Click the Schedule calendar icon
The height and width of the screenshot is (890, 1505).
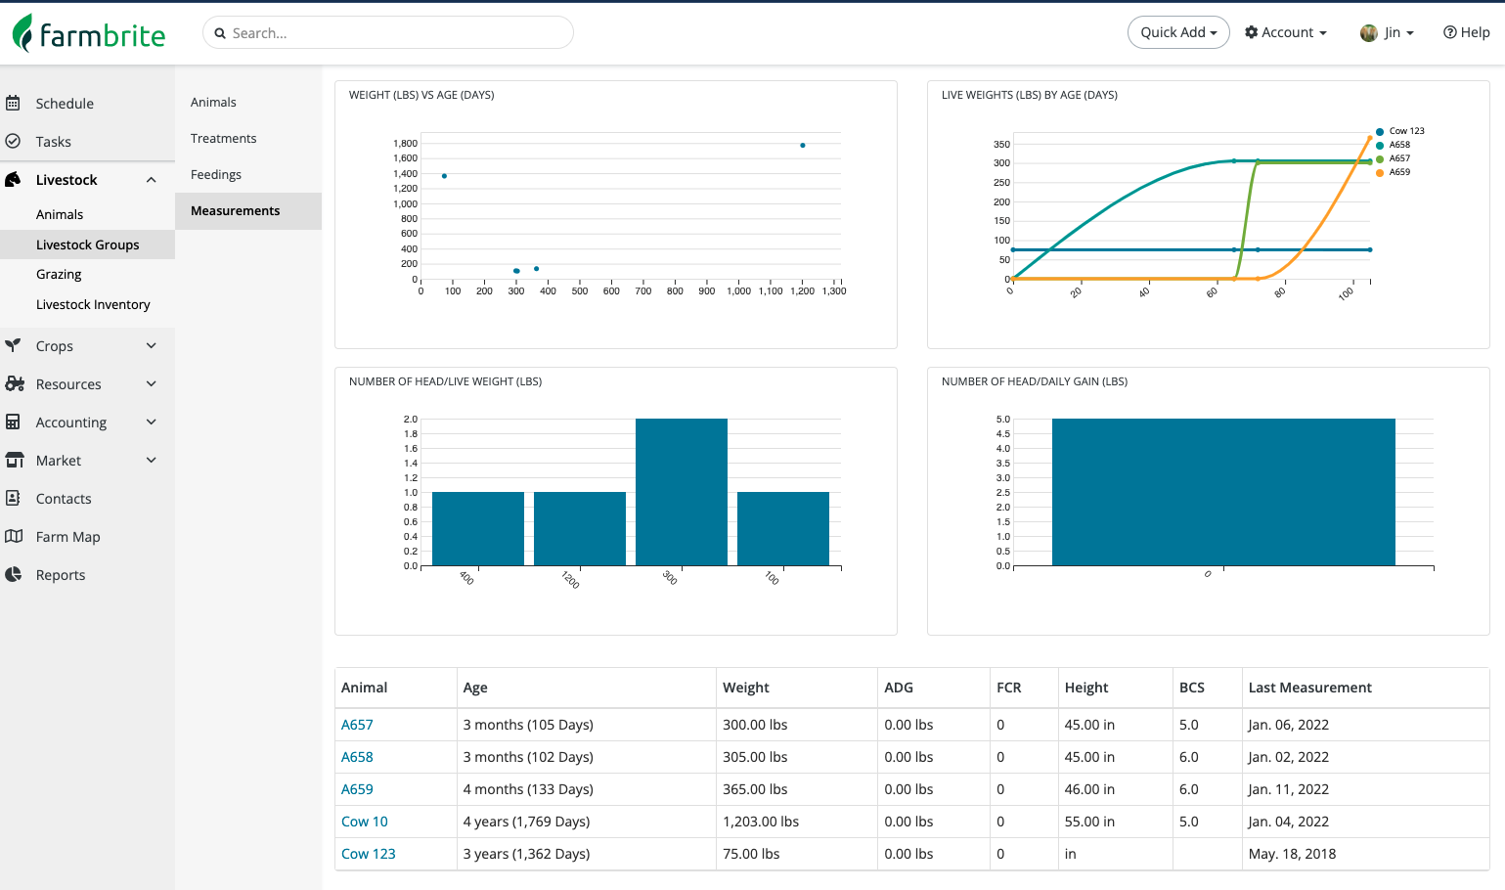[x=13, y=103]
